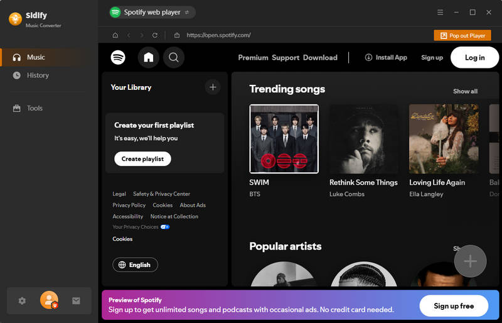502x323 pixels.
Task: Open the English language selector
Action: click(x=135, y=265)
